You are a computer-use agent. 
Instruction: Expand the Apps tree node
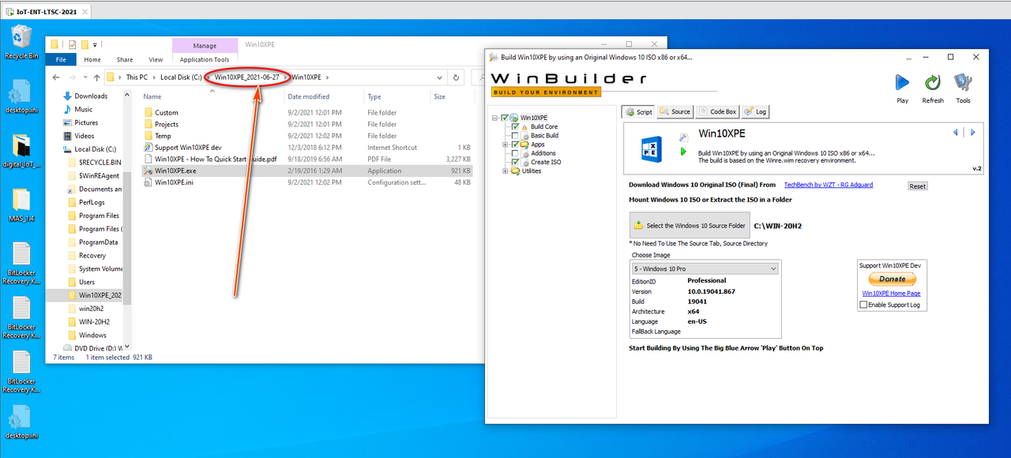click(505, 145)
